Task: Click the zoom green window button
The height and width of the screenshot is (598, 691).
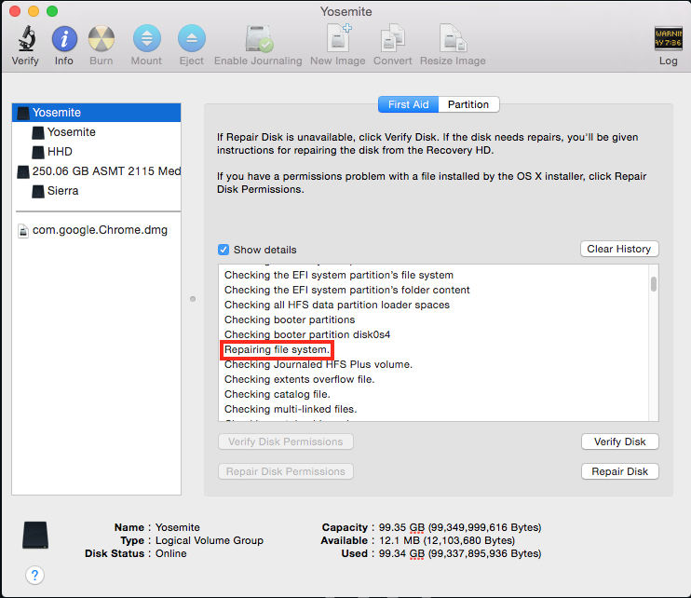Action: 52,11
